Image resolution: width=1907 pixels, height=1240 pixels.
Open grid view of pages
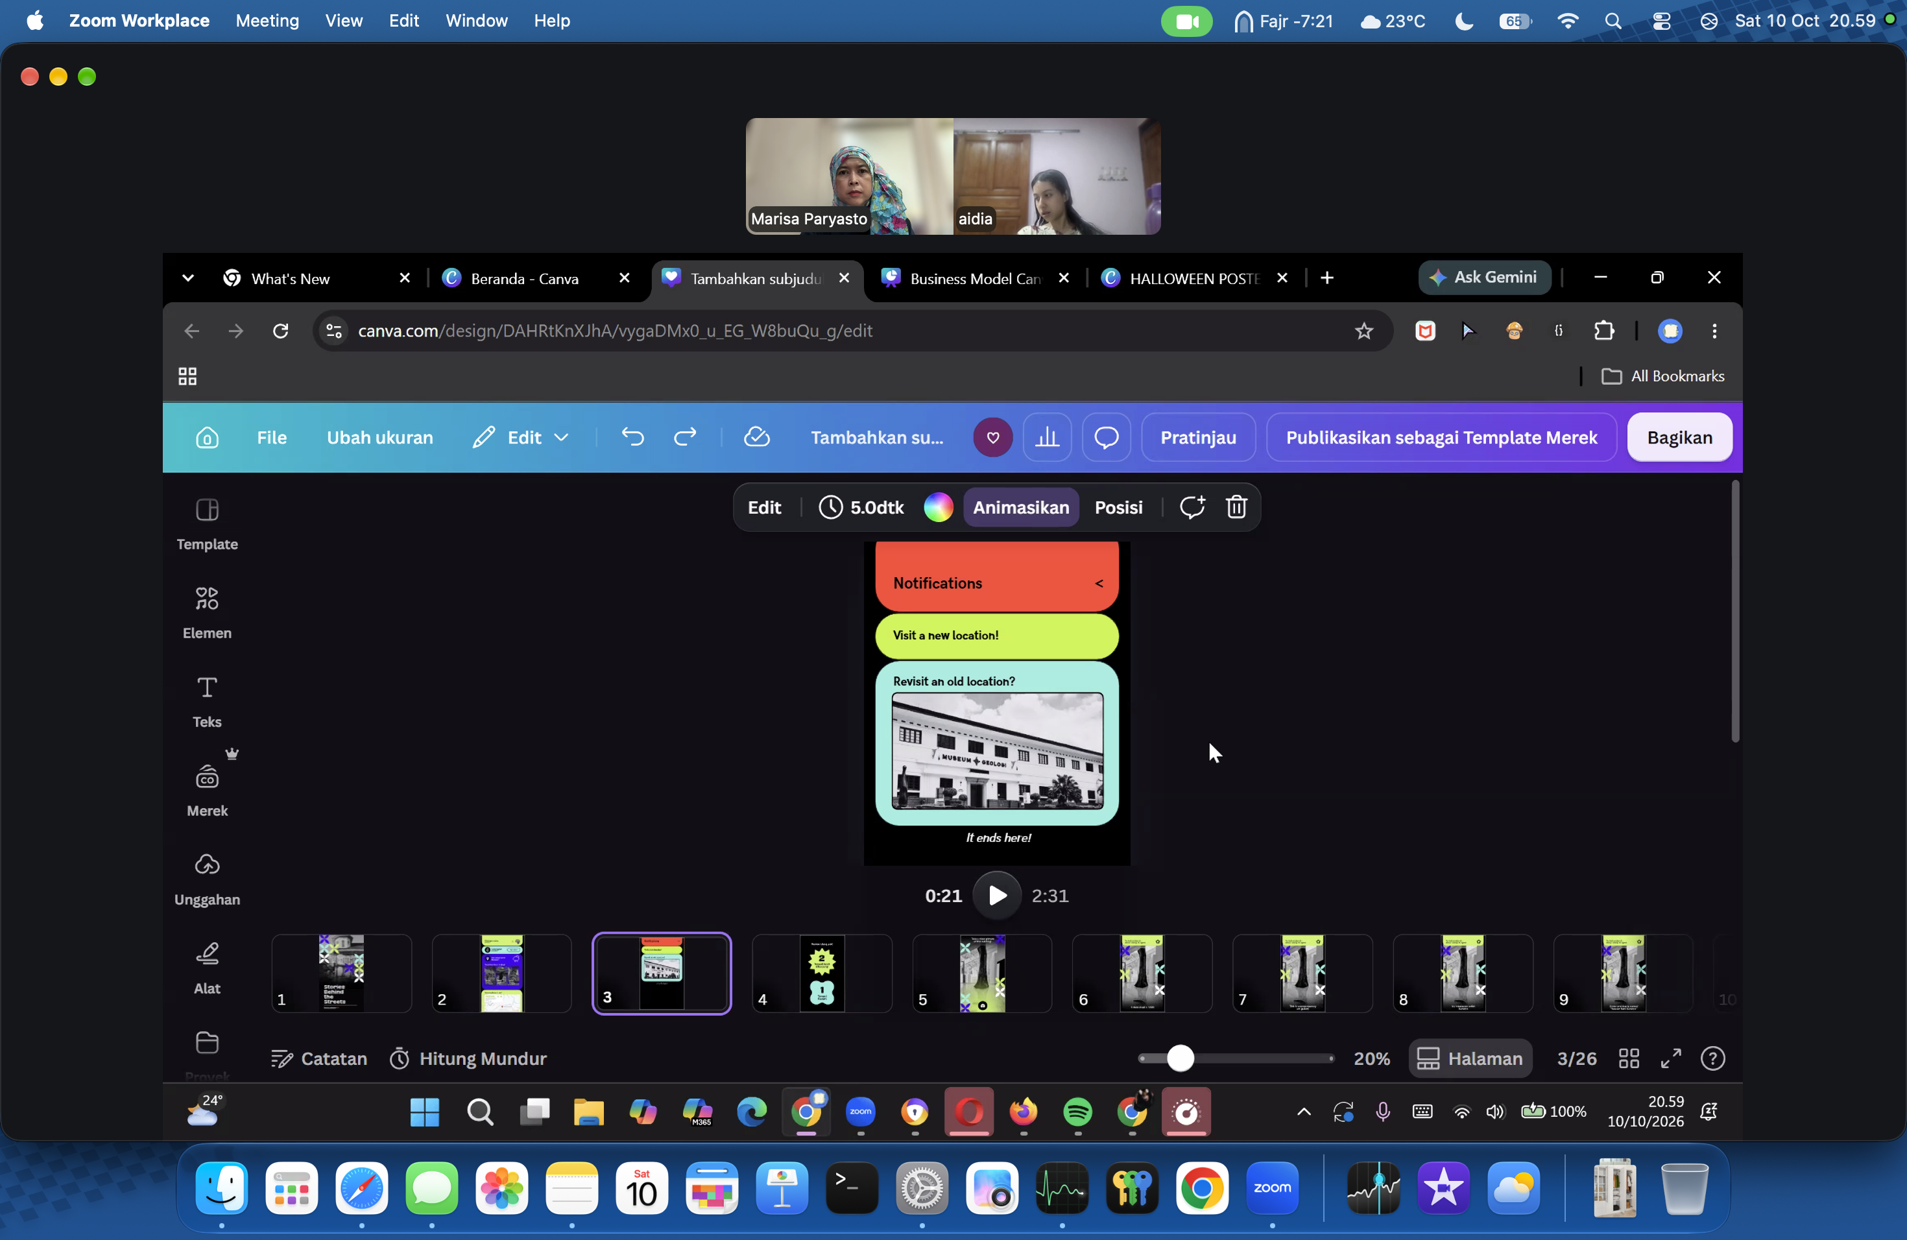pos(1629,1058)
